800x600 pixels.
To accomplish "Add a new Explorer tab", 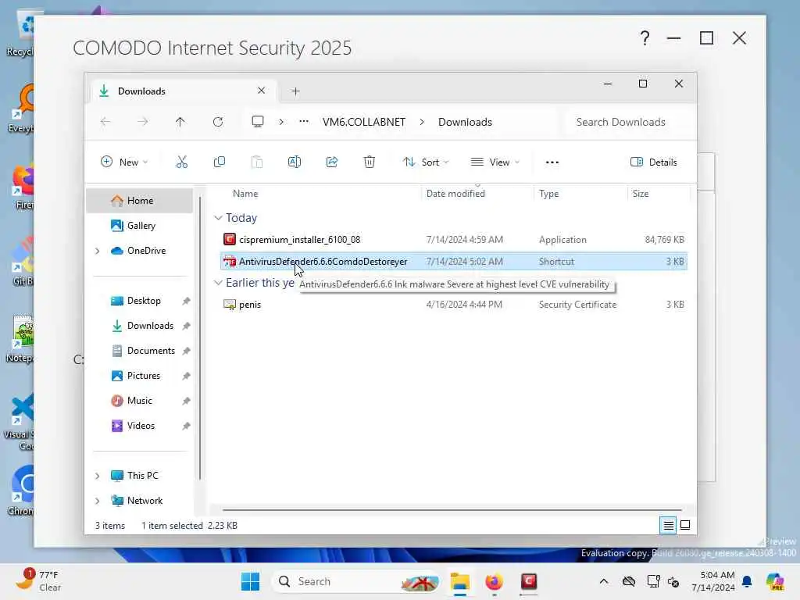I will [x=295, y=91].
